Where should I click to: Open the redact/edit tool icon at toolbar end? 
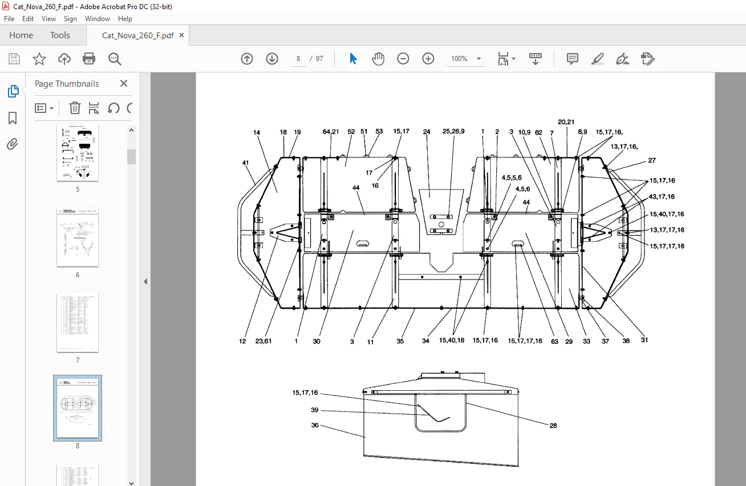(x=647, y=59)
